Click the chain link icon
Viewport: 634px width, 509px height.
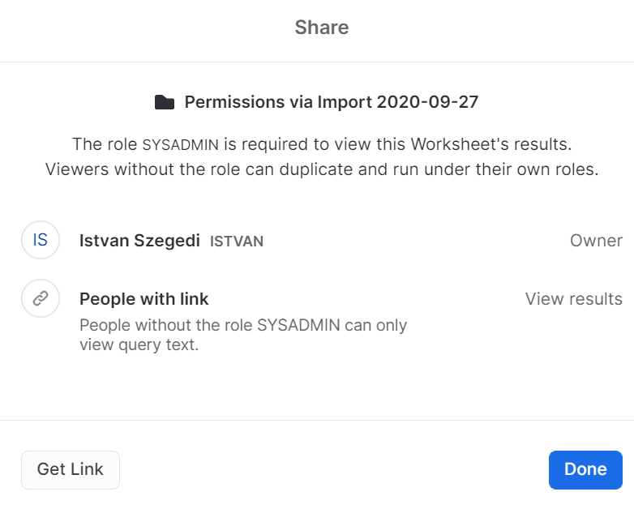click(41, 299)
